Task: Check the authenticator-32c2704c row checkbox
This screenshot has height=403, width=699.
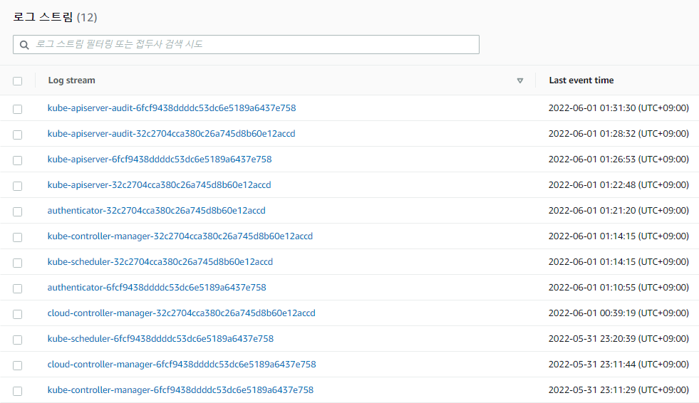Action: [17, 211]
